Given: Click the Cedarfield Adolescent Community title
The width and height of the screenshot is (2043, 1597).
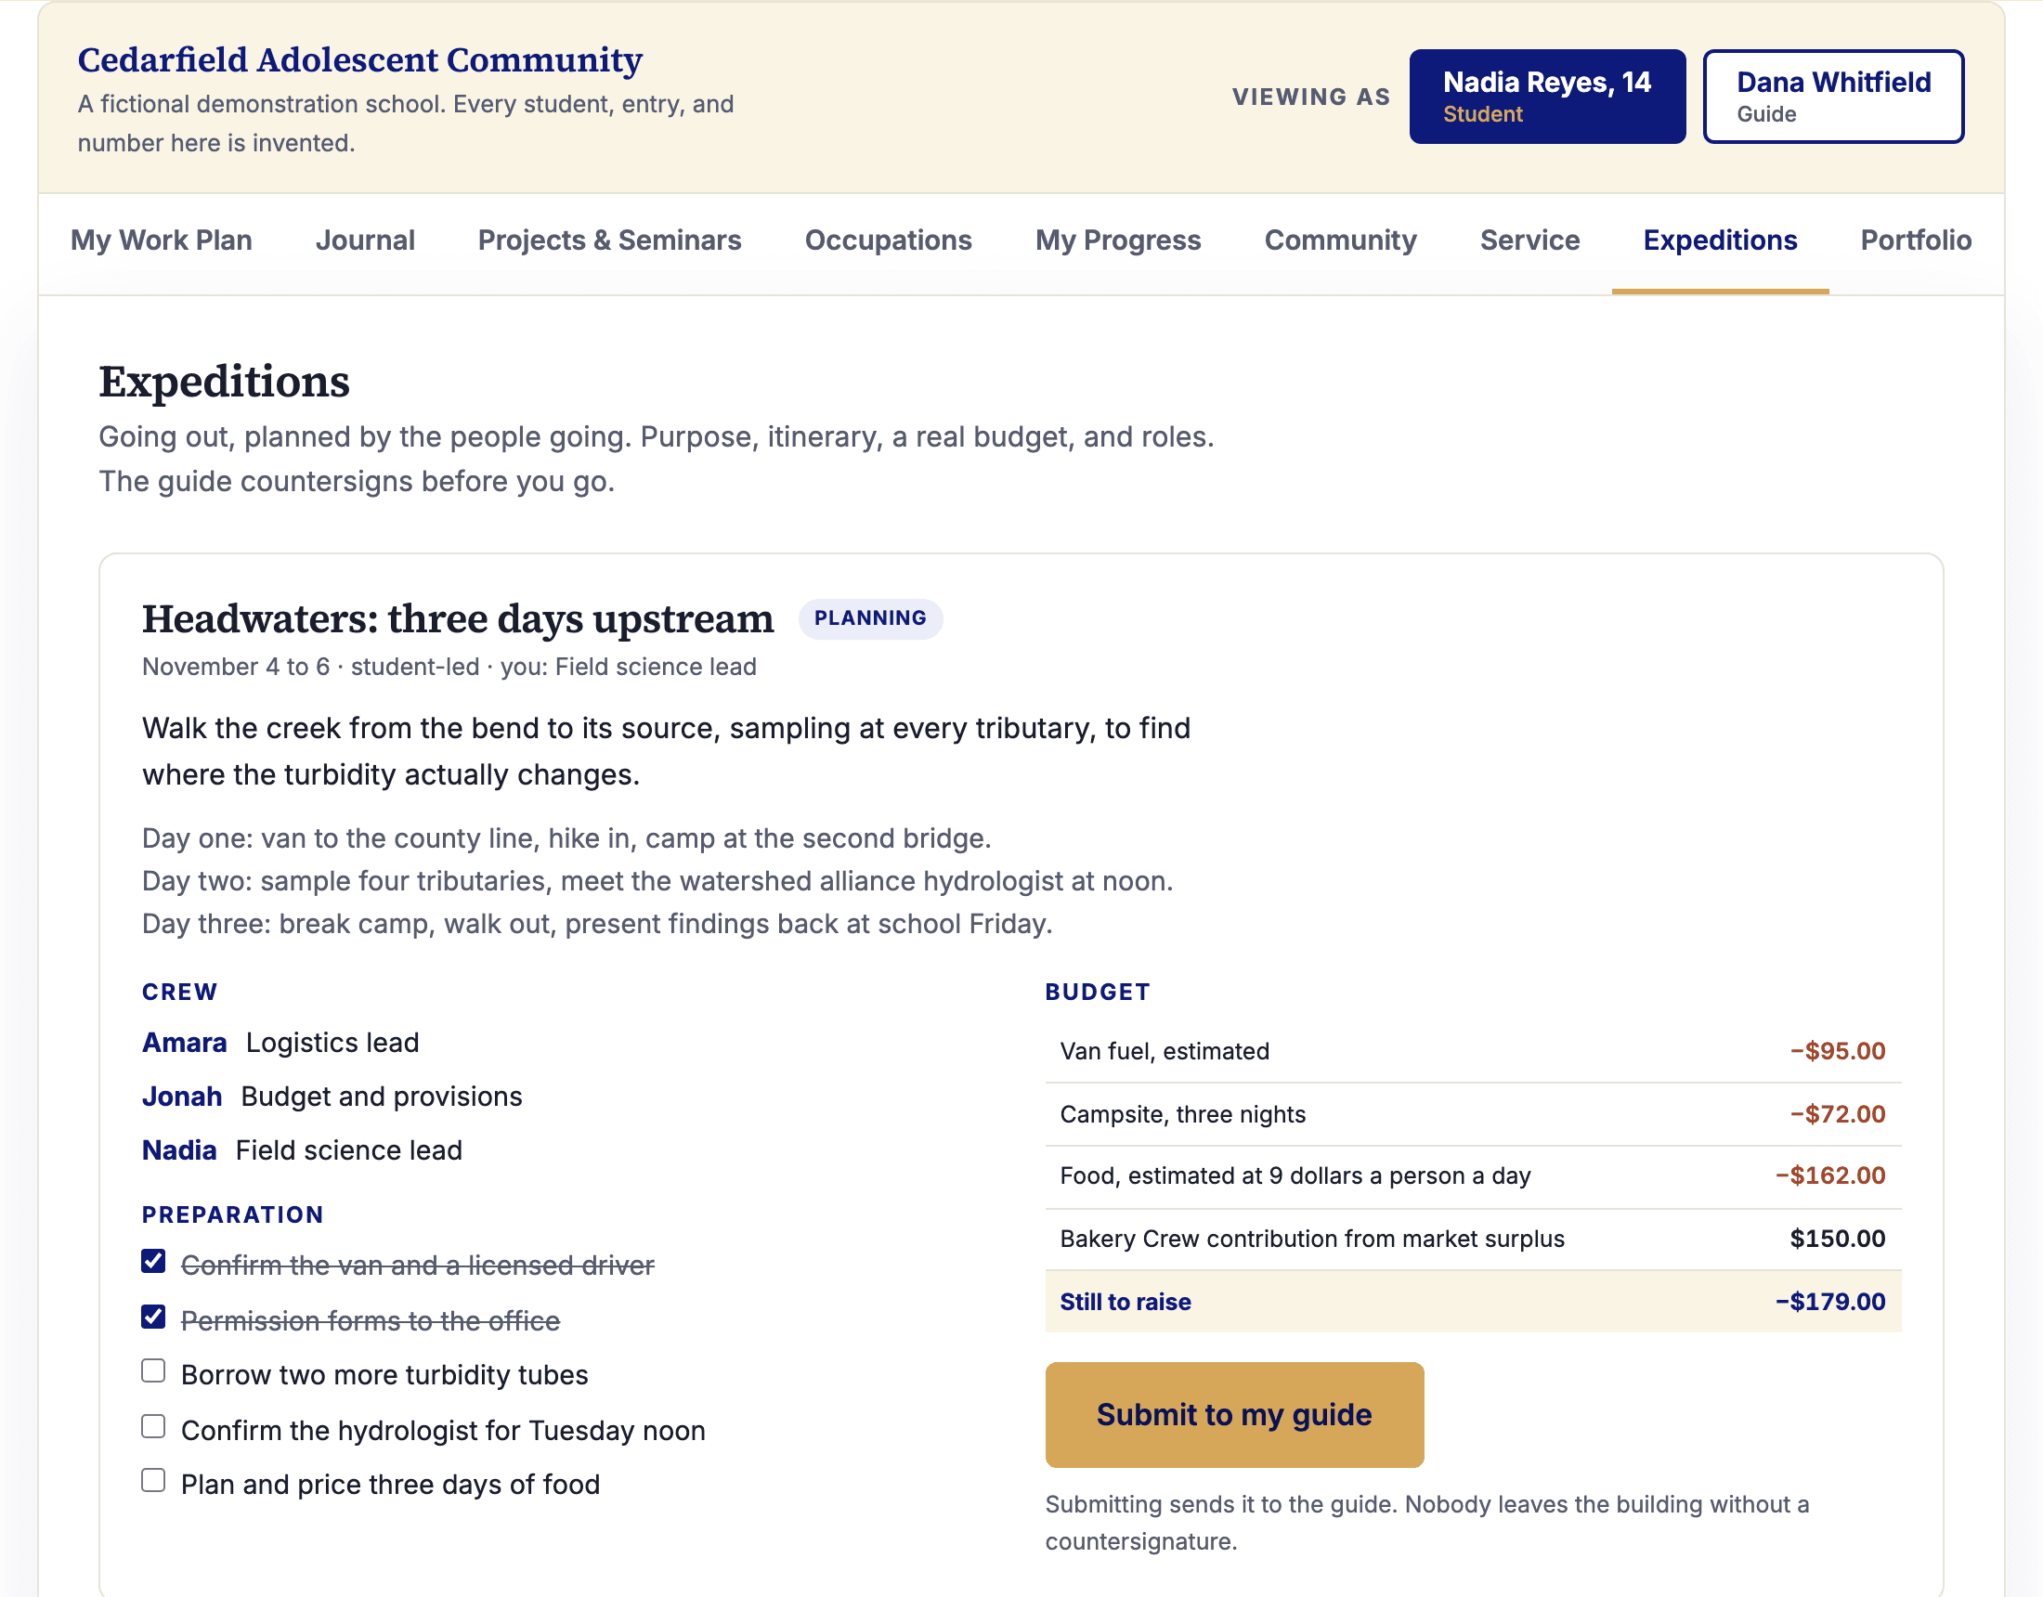Looking at the screenshot, I should point(360,59).
